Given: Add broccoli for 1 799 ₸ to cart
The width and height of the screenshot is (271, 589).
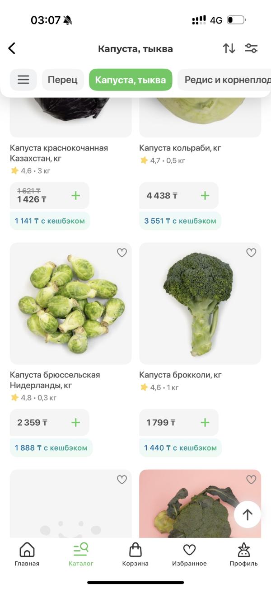Looking at the screenshot, I should pyautogui.click(x=205, y=422).
